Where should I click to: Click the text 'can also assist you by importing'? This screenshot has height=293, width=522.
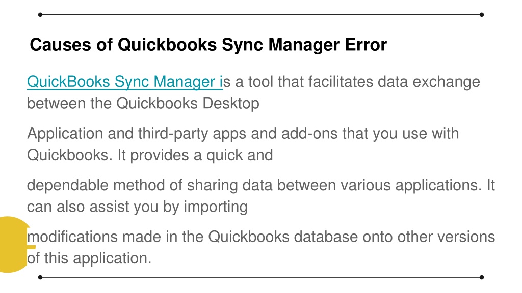coord(137,207)
